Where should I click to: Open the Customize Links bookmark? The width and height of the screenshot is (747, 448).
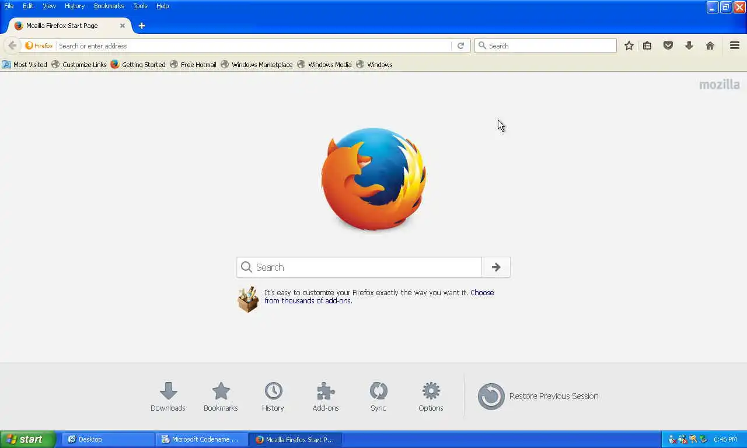pyautogui.click(x=79, y=65)
